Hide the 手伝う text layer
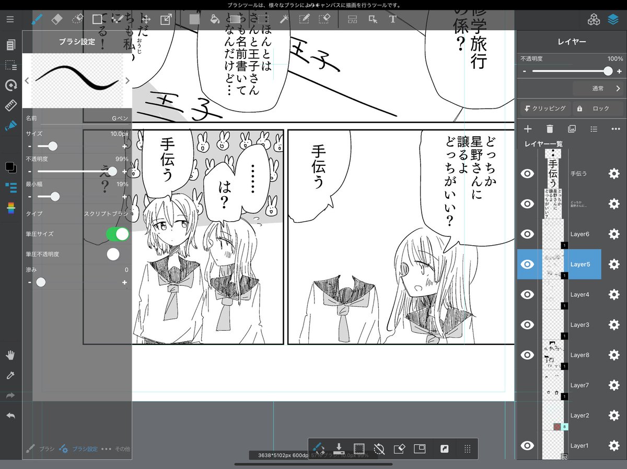 [x=528, y=174]
